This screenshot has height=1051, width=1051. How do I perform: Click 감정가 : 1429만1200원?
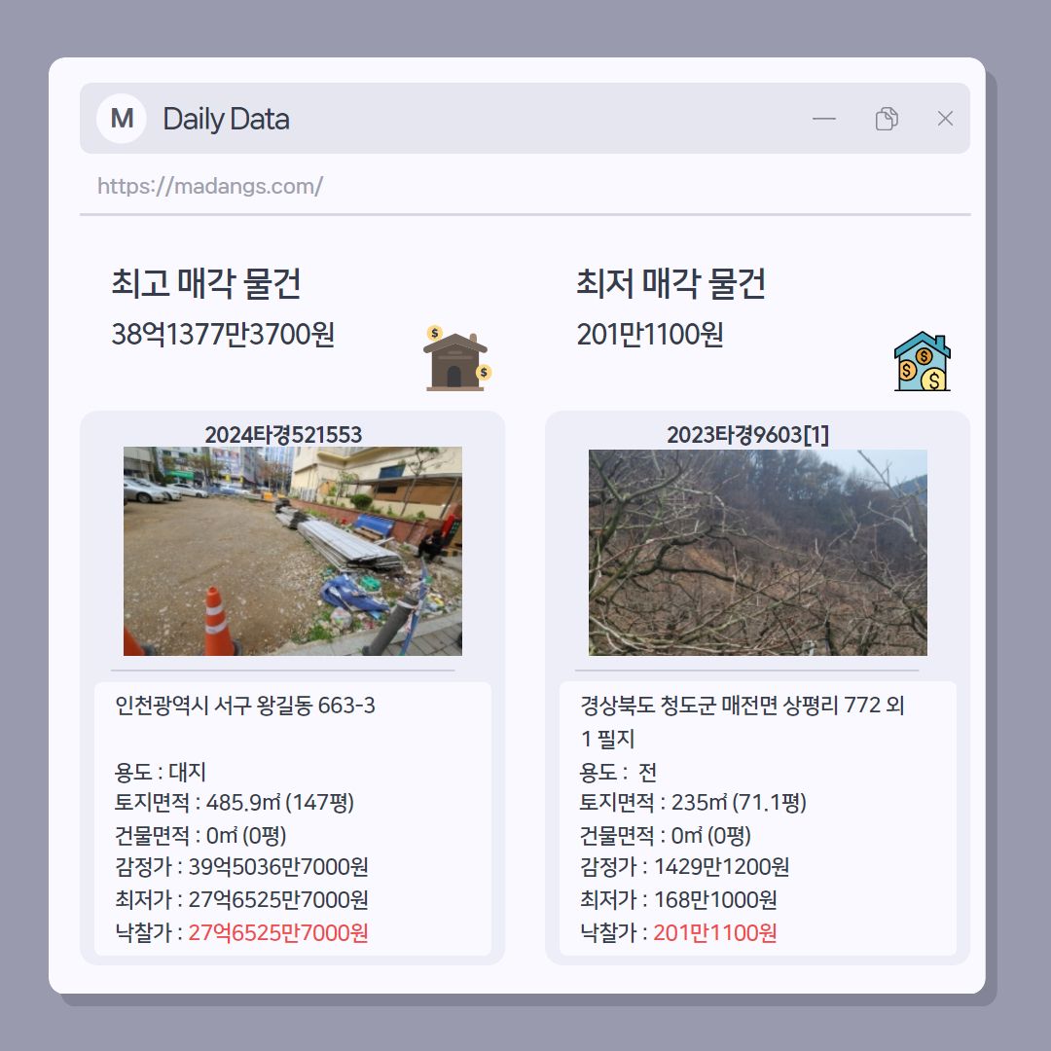click(684, 866)
